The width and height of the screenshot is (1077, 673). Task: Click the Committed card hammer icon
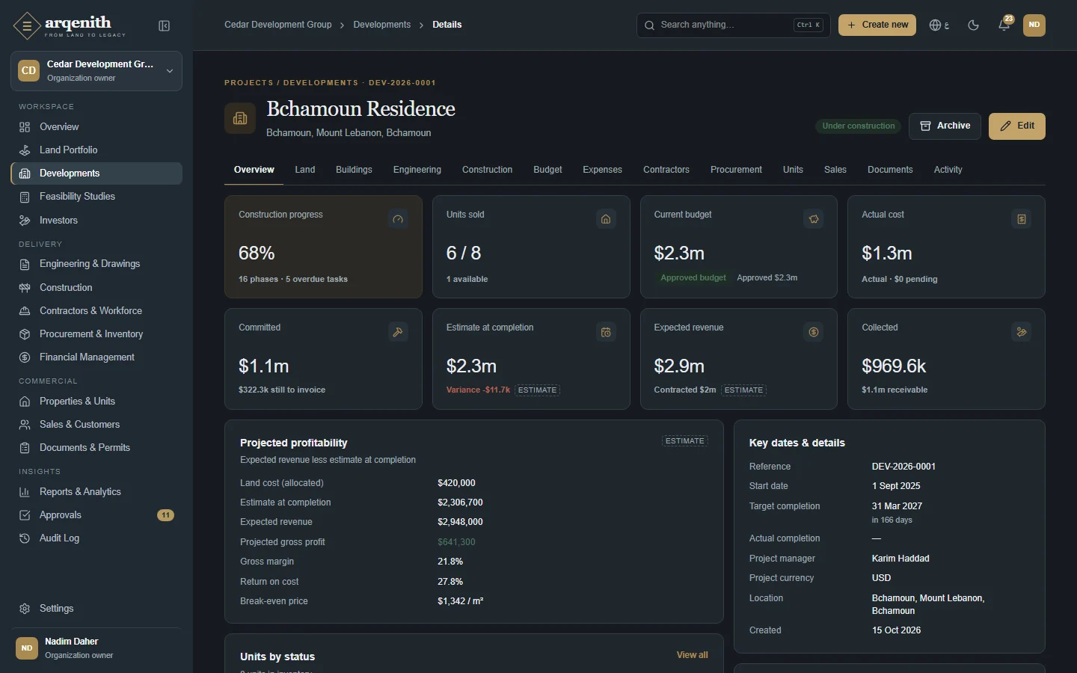pos(398,332)
